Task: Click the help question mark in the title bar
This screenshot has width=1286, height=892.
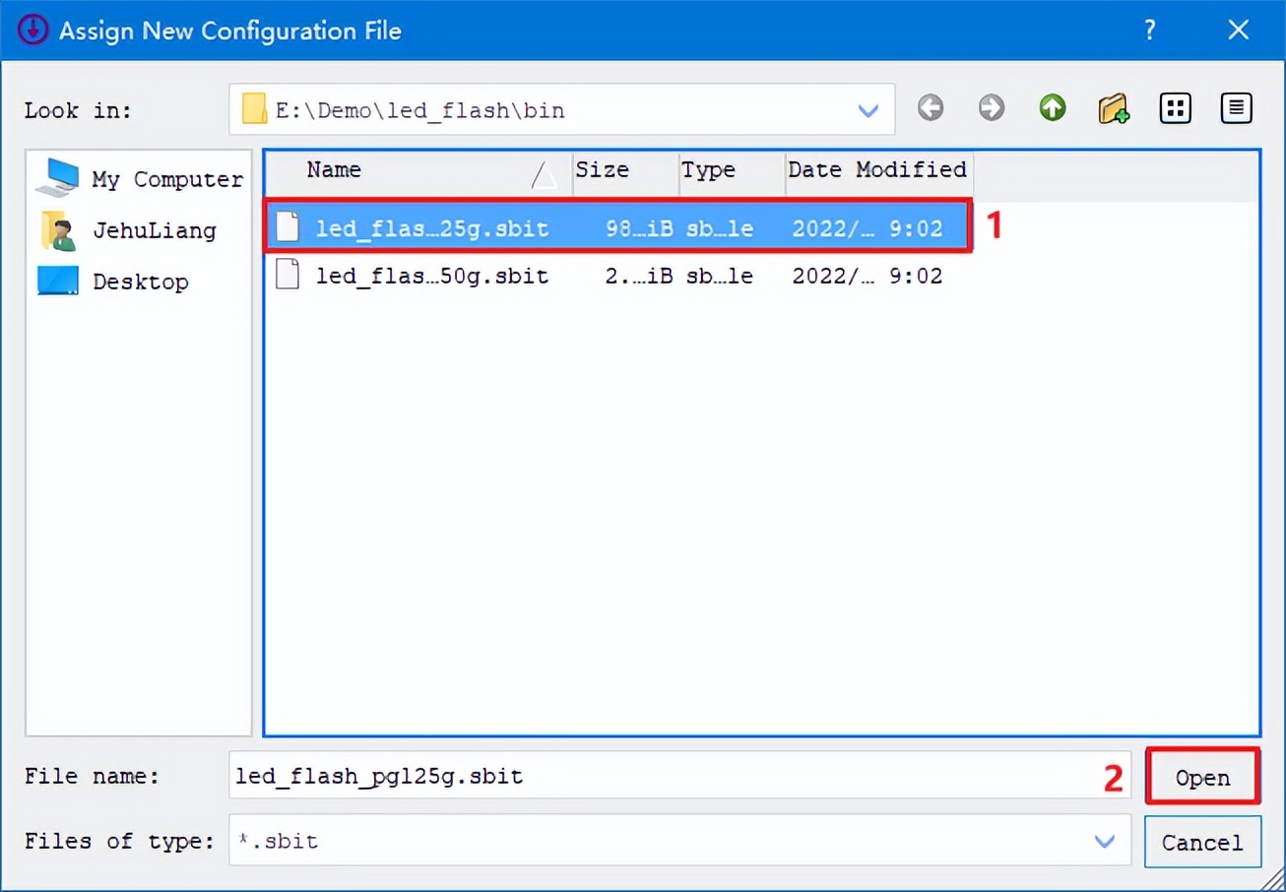Action: tap(1149, 31)
